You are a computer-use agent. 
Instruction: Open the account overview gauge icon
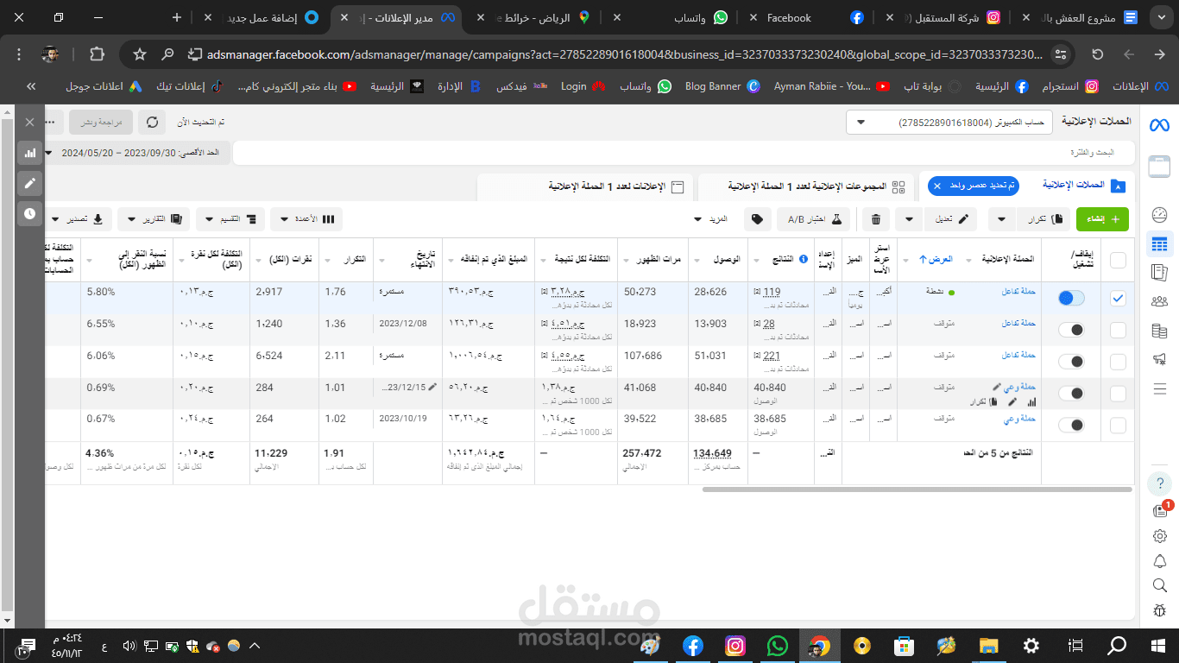pyautogui.click(x=1159, y=215)
